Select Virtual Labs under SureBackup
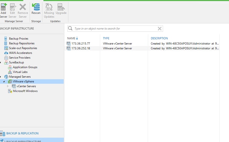The width and height of the screenshot is (229, 142). (x=20, y=72)
